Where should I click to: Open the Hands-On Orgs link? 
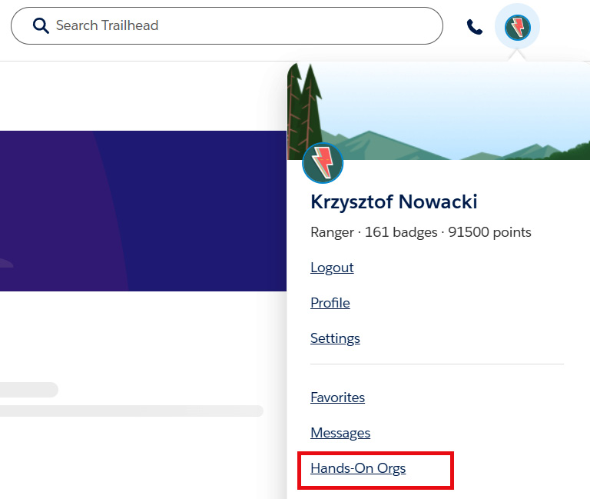point(358,468)
